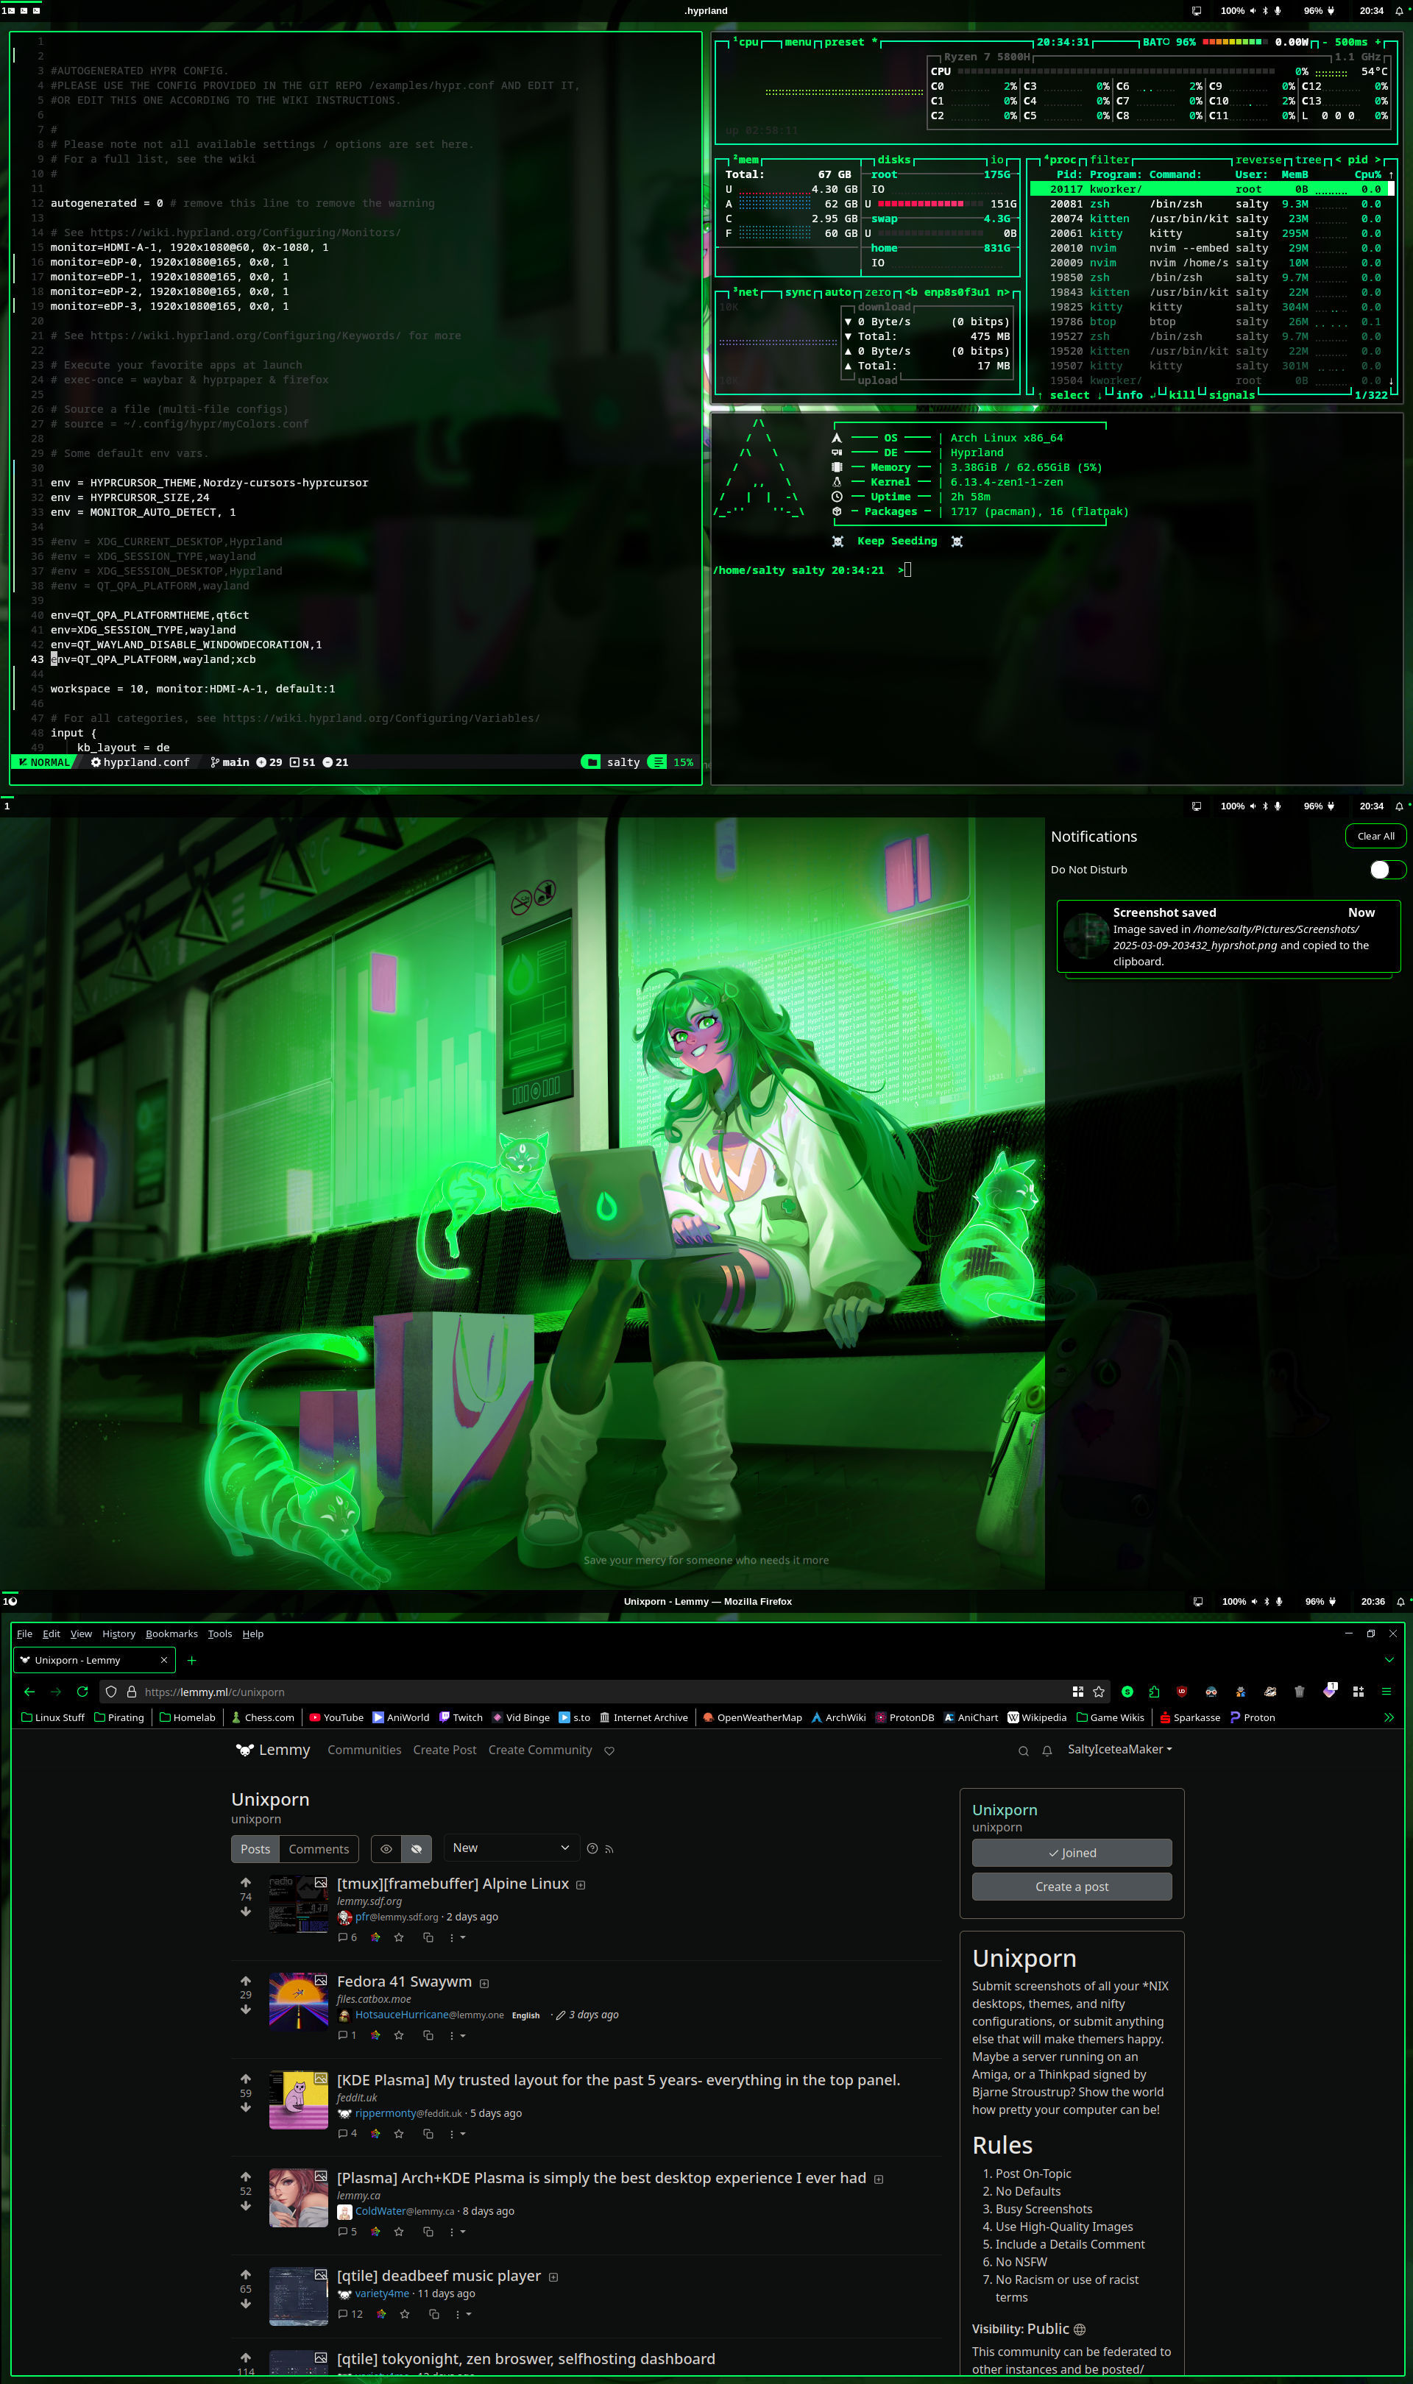Open the tracking protection shield icon
The height and width of the screenshot is (2384, 1413).
[111, 1691]
